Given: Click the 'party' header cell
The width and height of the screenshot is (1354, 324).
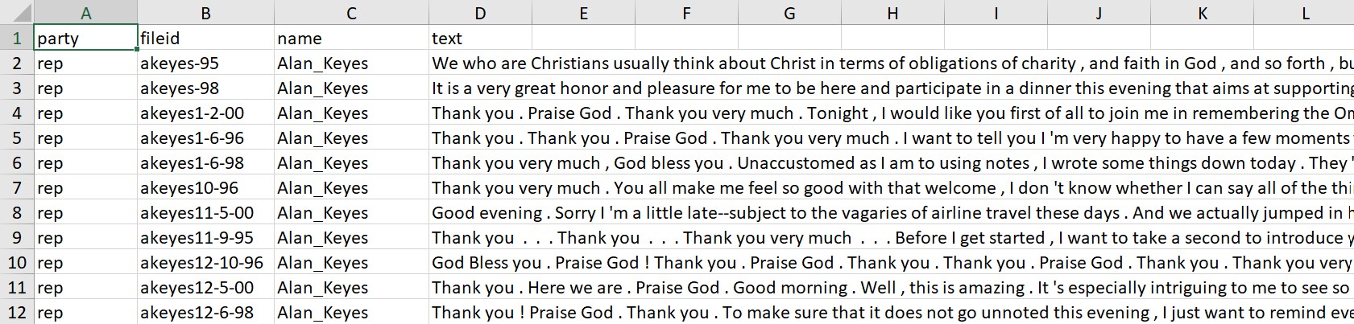Looking at the screenshot, I should (86, 38).
